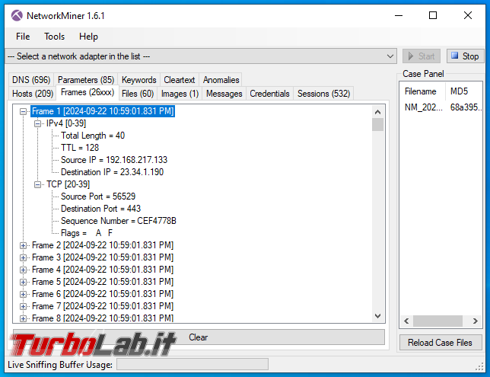The width and height of the screenshot is (490, 377).
Task: Select the Frame 2 row
Action: tap(103, 245)
